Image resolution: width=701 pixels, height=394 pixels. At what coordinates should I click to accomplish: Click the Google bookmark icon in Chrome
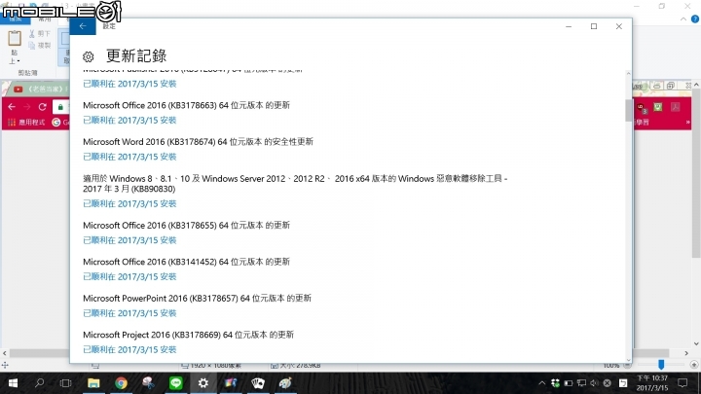coord(55,122)
